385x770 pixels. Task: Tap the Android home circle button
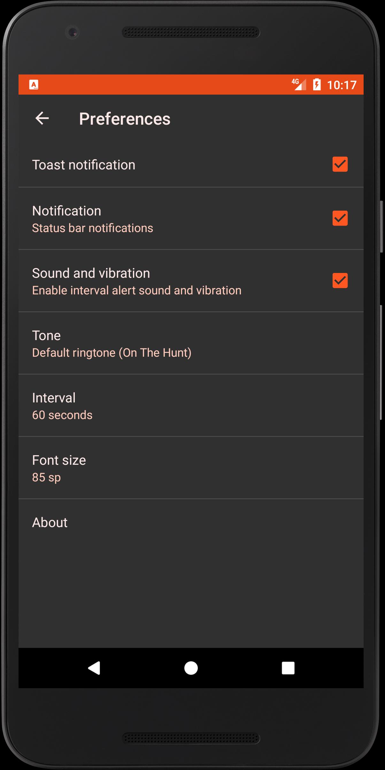pos(191,668)
